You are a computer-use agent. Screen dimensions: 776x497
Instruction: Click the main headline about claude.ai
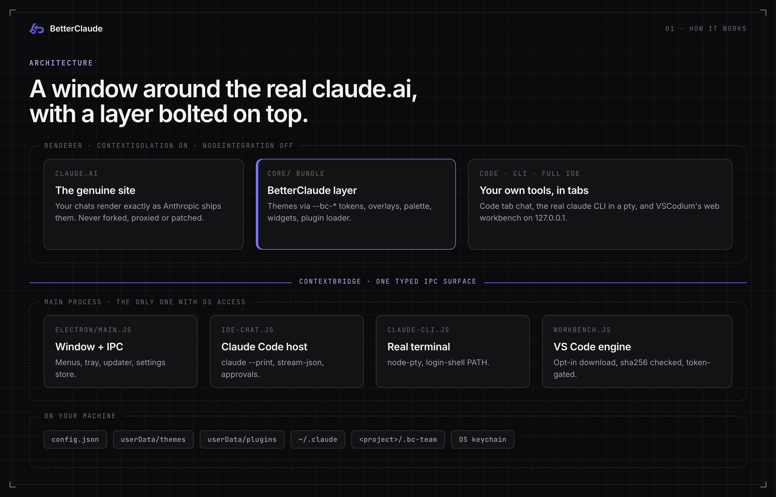click(x=223, y=101)
